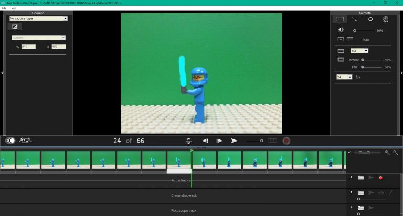Click the onion skin brightness icon
This screenshot has width=403, height=216.
tap(341, 30)
